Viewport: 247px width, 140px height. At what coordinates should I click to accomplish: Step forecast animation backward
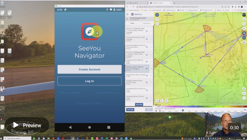157,101
